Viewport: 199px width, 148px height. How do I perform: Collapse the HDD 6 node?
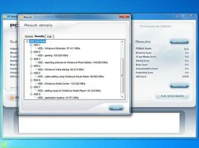(x=31, y=80)
